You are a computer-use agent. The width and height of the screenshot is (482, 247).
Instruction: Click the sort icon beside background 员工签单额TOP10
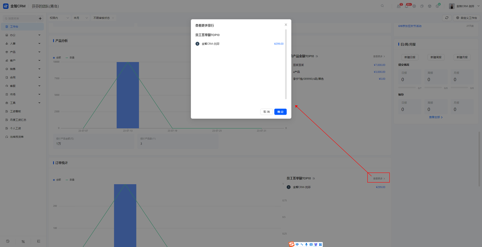[314, 178]
